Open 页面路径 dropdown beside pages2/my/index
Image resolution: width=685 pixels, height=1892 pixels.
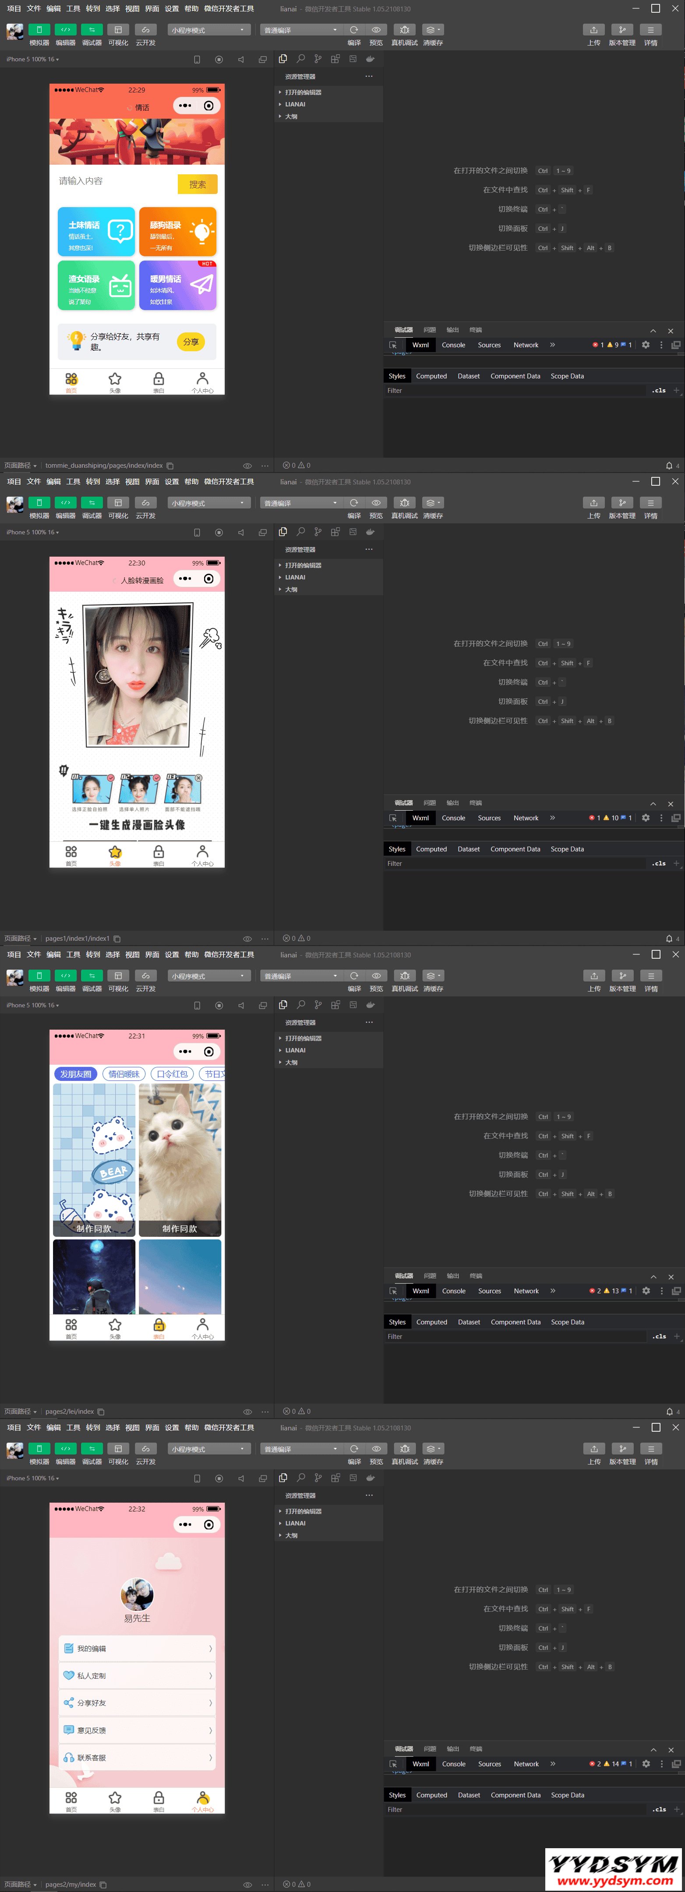(x=21, y=1885)
